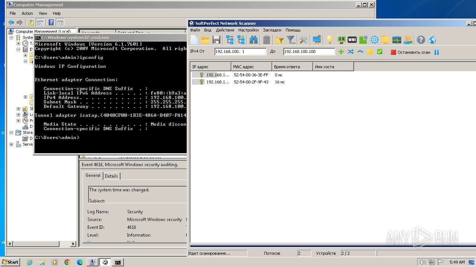Click the gray funnel filter options icon

point(291,40)
